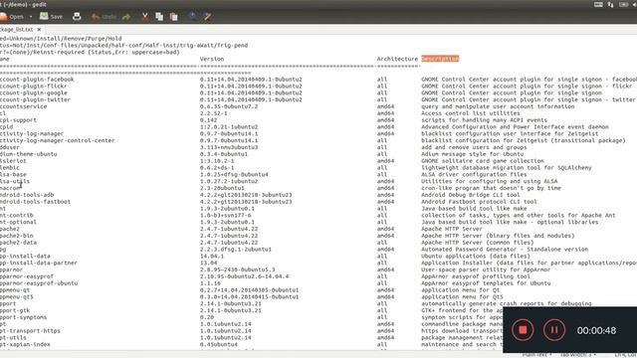Click description 'Access control list utilities'
This screenshot has height=358, width=637.
pos(471,113)
